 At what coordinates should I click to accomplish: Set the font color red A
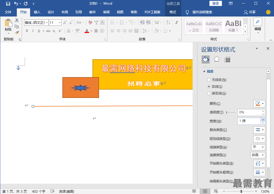[x=87, y=31]
